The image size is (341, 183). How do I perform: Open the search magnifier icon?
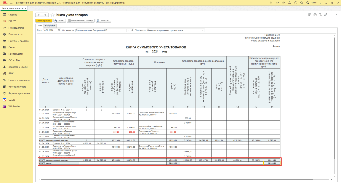click(x=308, y=3)
